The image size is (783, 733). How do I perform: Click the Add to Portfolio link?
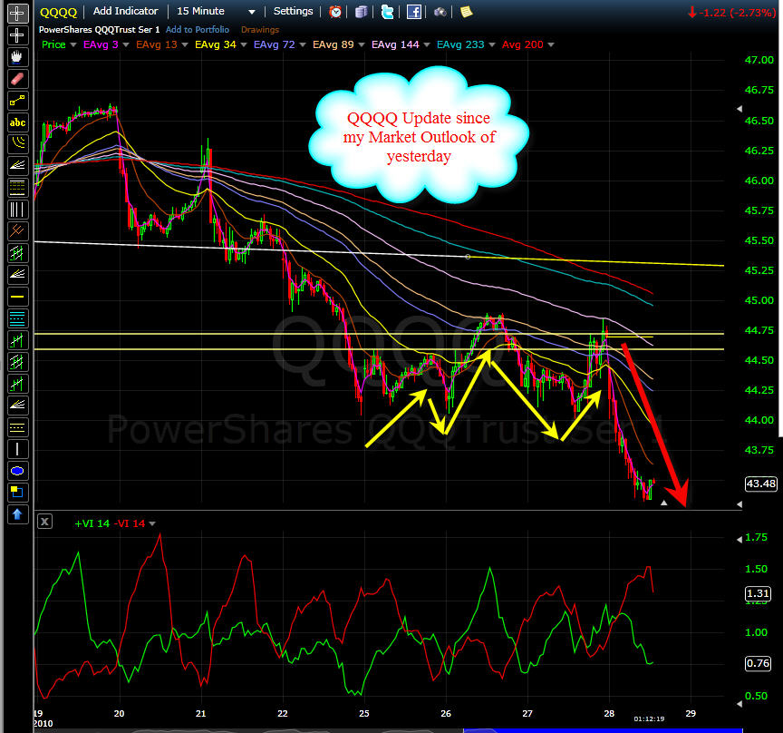tap(198, 30)
